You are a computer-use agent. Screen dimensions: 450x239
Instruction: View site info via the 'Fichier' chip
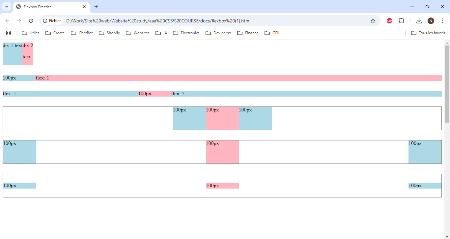52,21
